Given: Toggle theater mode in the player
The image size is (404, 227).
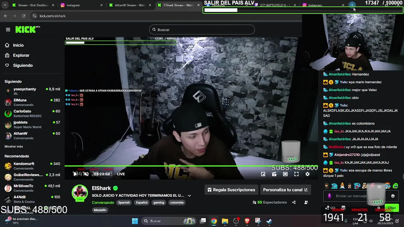Looking at the screenshot, I should [x=285, y=174].
